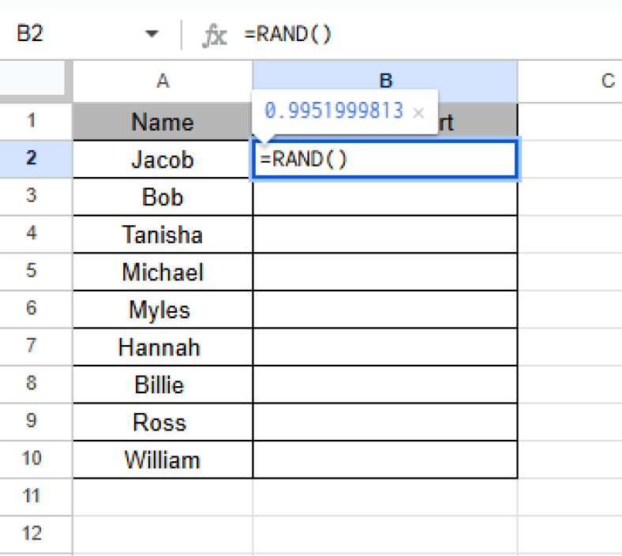Select the cell containing Jacob
Viewport: 622px width, 556px height.
coord(163,160)
